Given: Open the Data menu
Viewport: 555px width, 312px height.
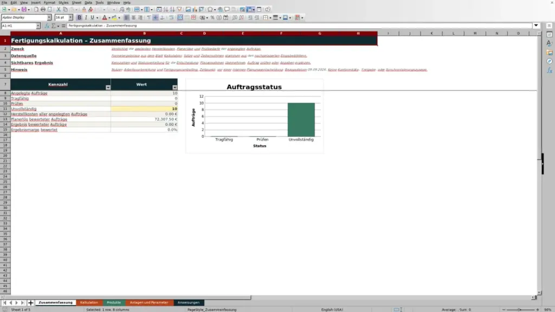Looking at the screenshot, I should tap(88, 3).
